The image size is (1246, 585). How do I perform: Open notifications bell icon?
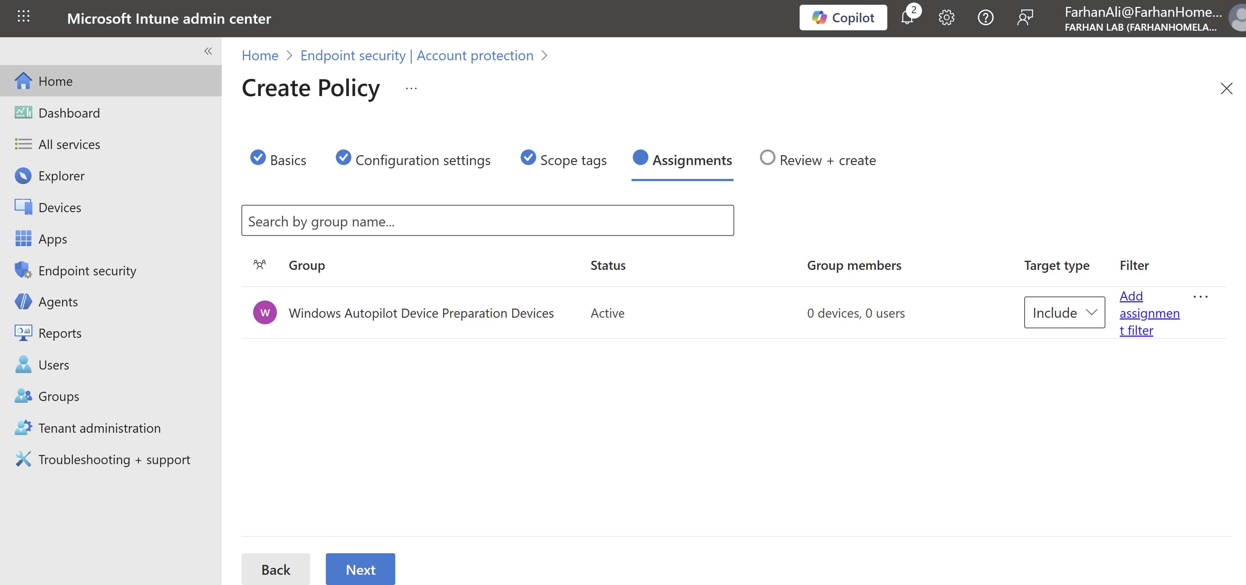click(x=907, y=18)
